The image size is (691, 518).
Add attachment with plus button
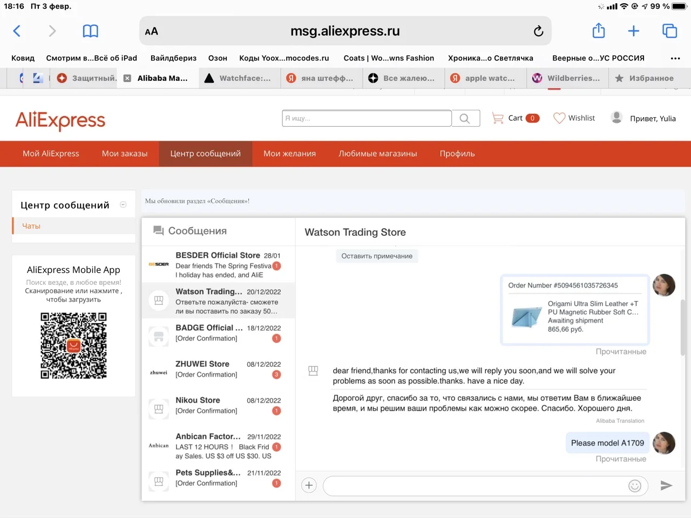tap(309, 485)
